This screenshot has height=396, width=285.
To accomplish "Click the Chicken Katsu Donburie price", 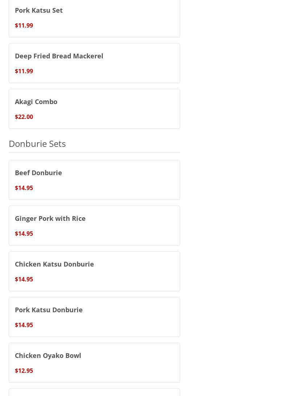I will (24, 279).
